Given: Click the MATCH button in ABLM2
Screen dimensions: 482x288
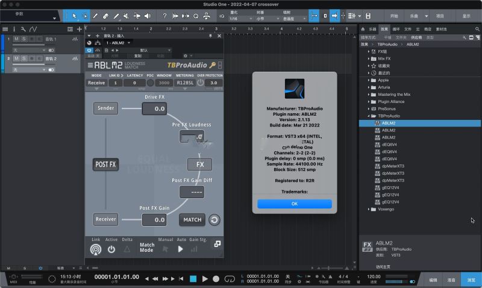Looking at the screenshot, I should pyautogui.click(x=192, y=220).
